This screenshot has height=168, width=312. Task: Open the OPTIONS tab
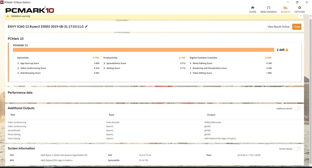pos(300,10)
